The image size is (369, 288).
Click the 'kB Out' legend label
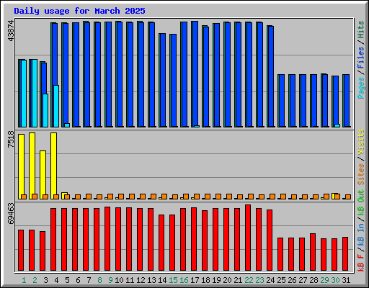click(360, 202)
